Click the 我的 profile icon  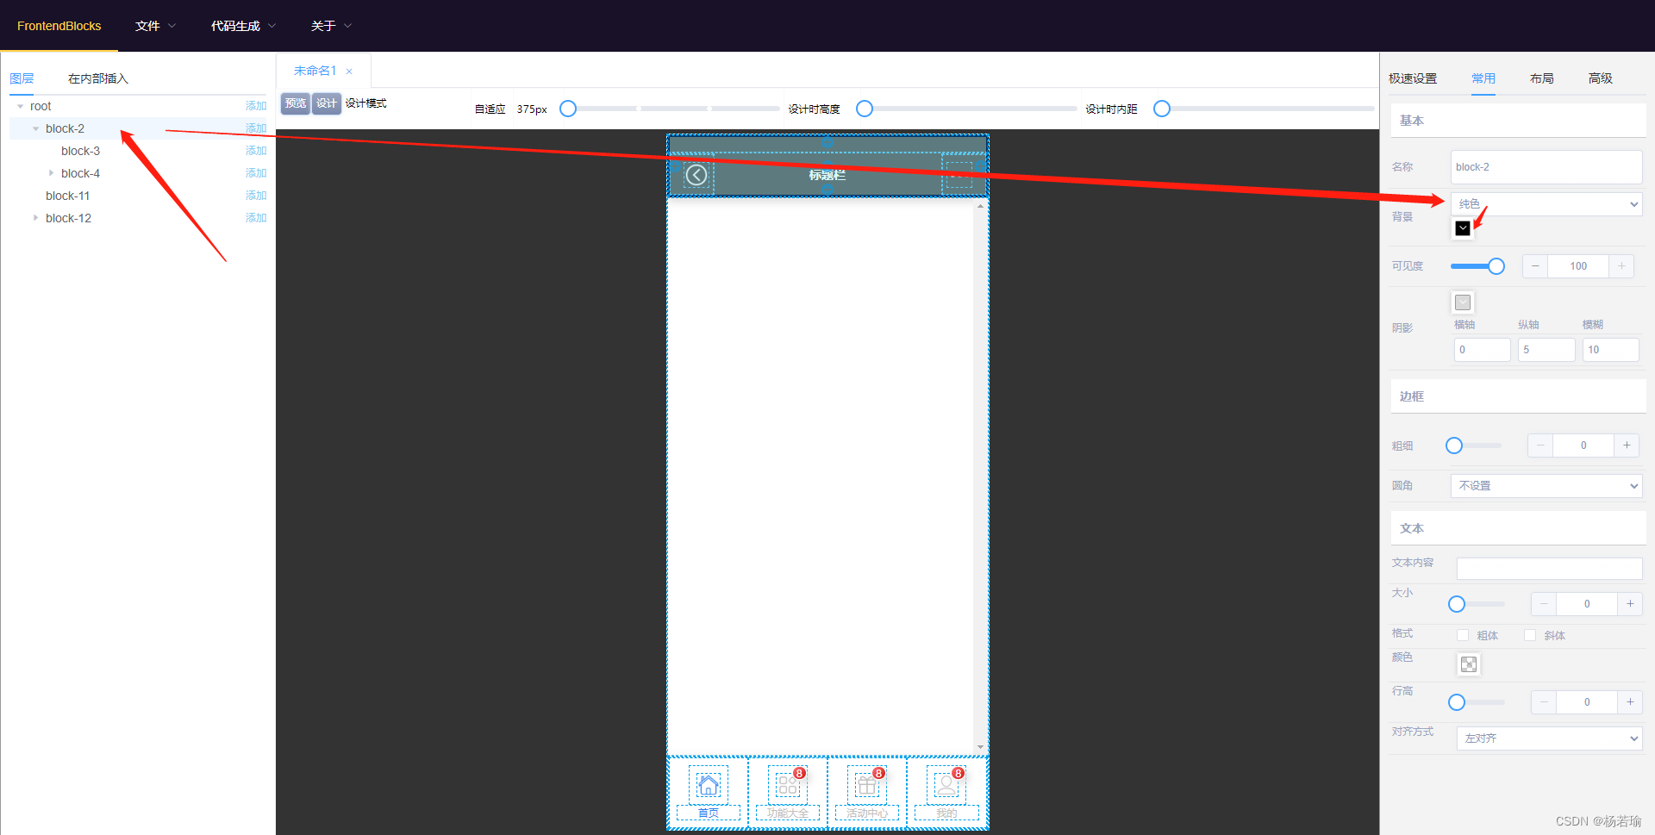click(946, 785)
